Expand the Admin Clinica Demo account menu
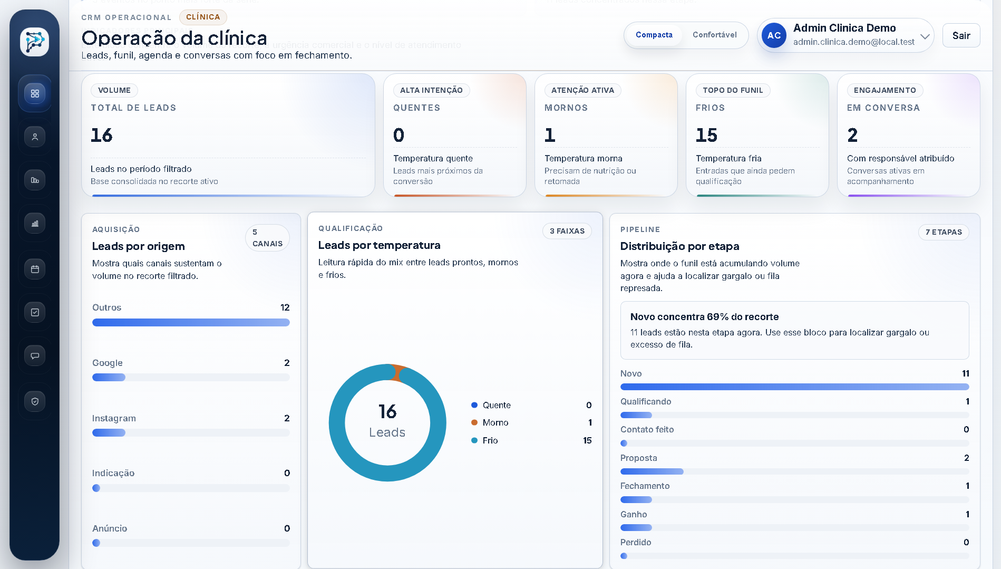Image resolution: width=1001 pixels, height=569 pixels. 844,35
